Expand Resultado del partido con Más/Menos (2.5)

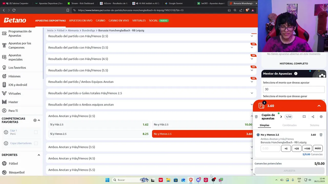click(151, 36)
